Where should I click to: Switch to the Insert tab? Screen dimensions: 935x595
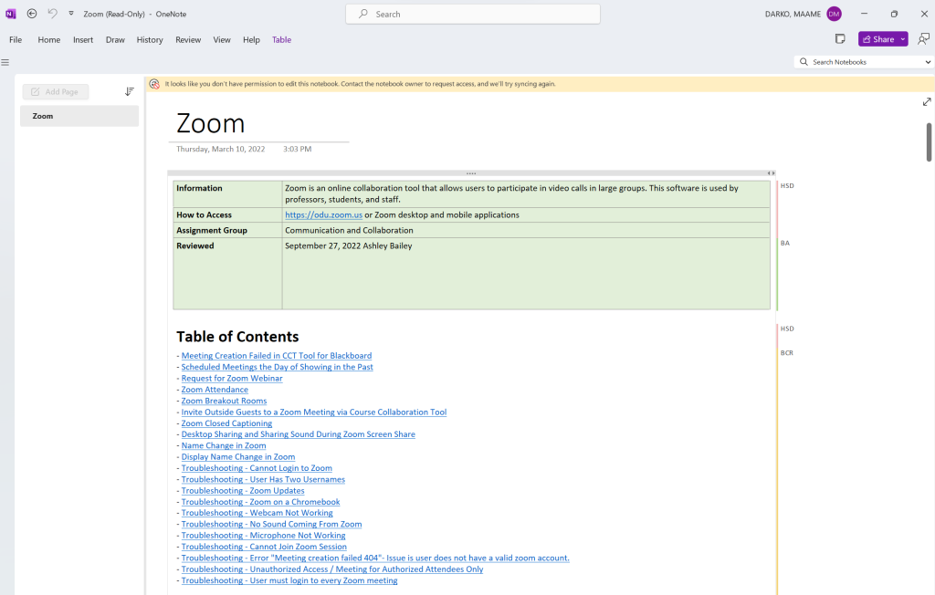[83, 40]
